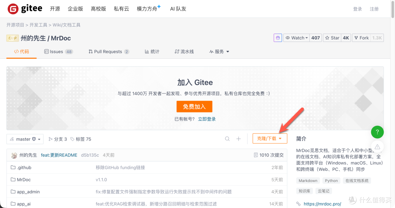Click the link icon beside the mrdoc.pro URL
The image size is (395, 208).
(x=298, y=204)
